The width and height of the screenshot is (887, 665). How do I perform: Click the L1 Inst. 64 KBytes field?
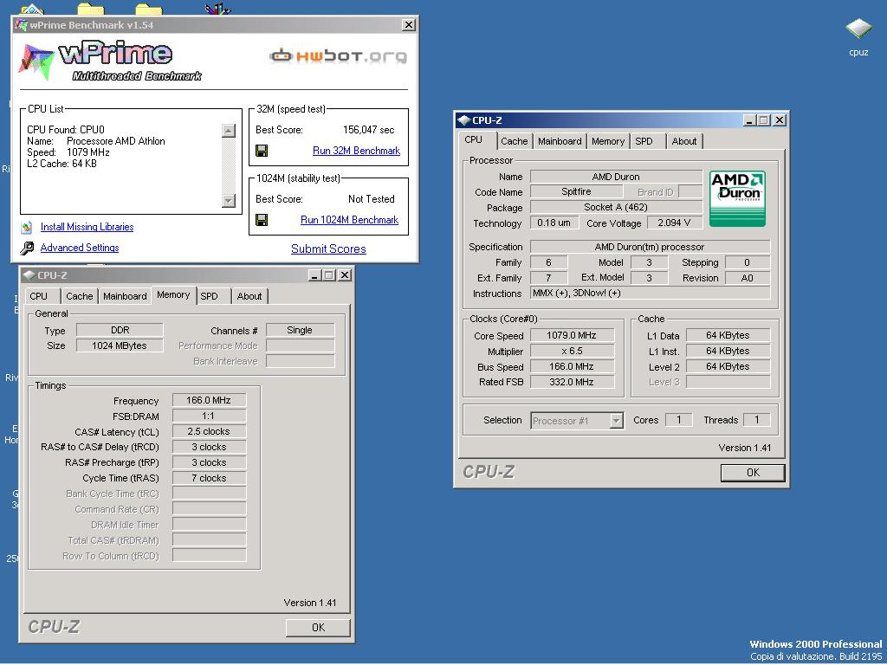click(x=728, y=352)
